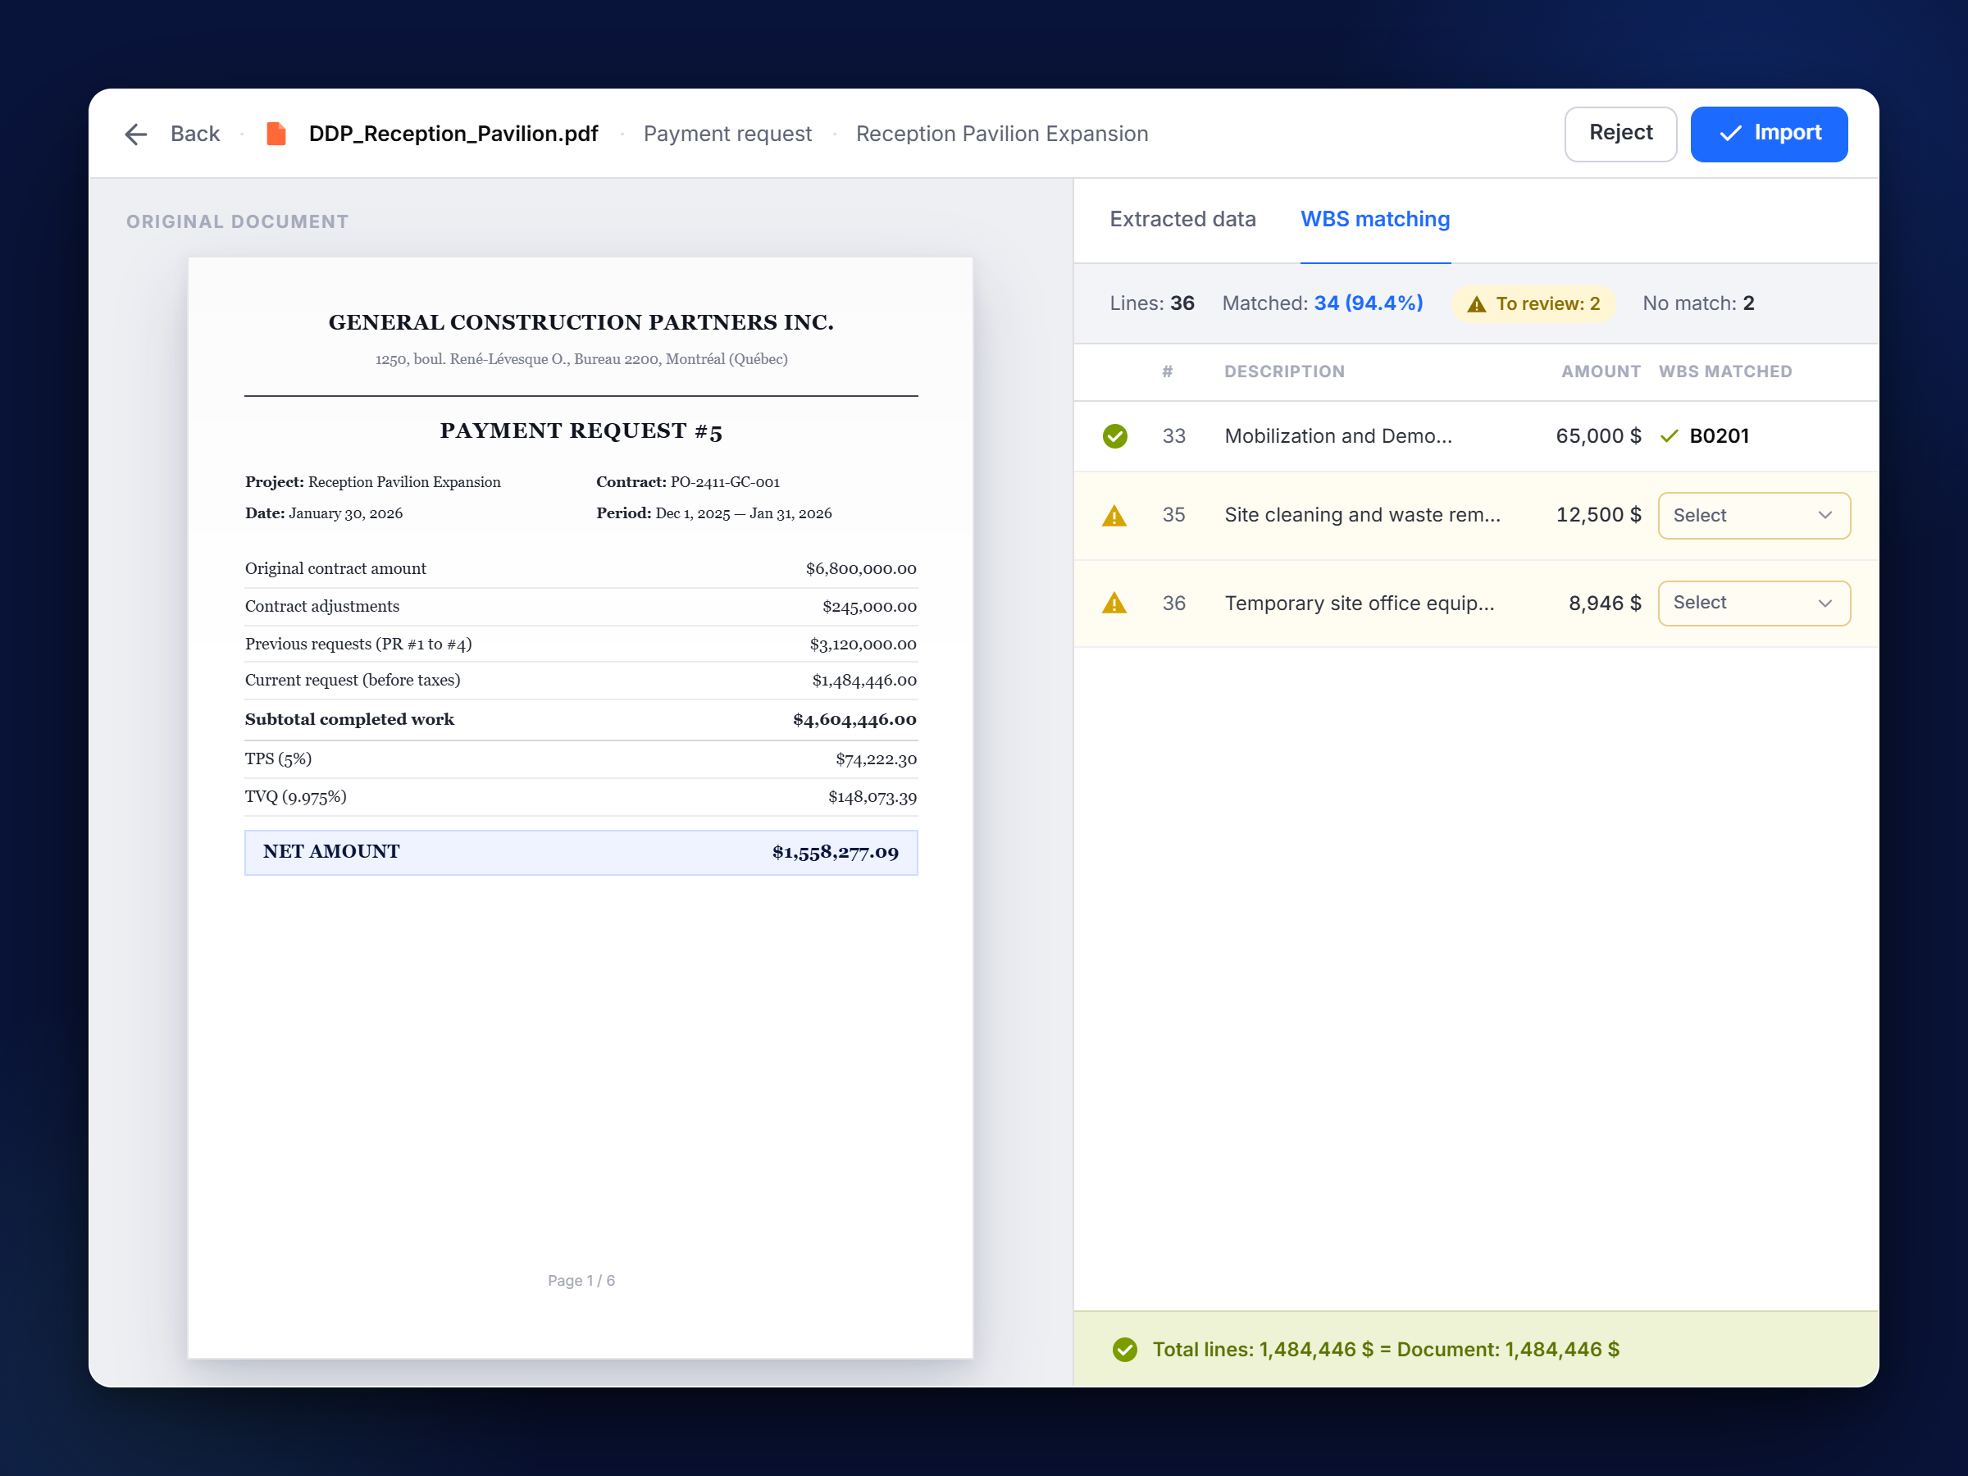The height and width of the screenshot is (1476, 1968).
Task: Click the warning icon in To review badge
Action: [1477, 304]
